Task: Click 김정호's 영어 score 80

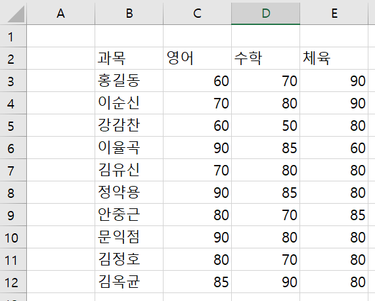Action: click(x=197, y=260)
